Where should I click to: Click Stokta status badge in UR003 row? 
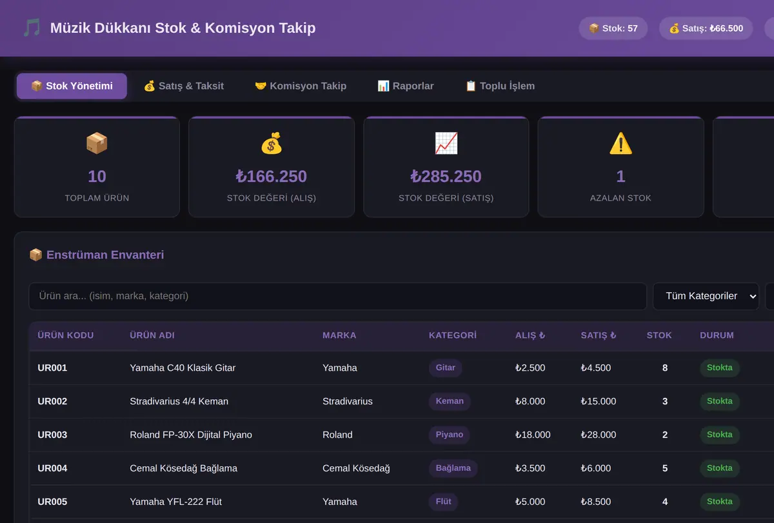[x=720, y=435]
